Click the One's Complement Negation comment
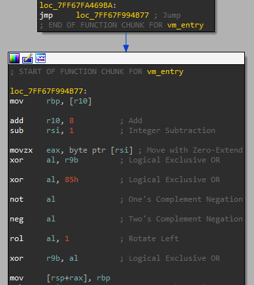The width and height of the screenshot is (254, 285). pos(185,199)
